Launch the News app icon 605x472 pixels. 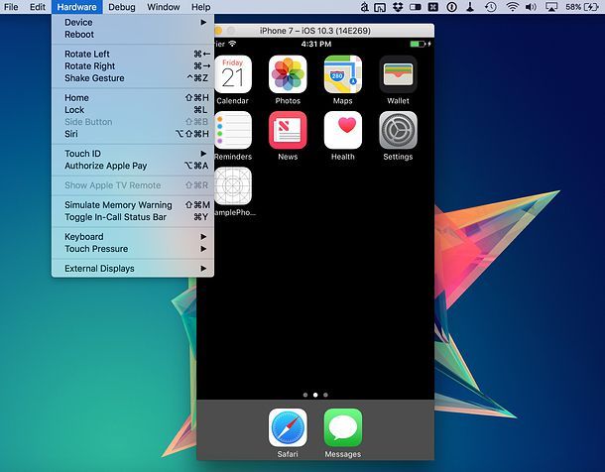point(288,130)
